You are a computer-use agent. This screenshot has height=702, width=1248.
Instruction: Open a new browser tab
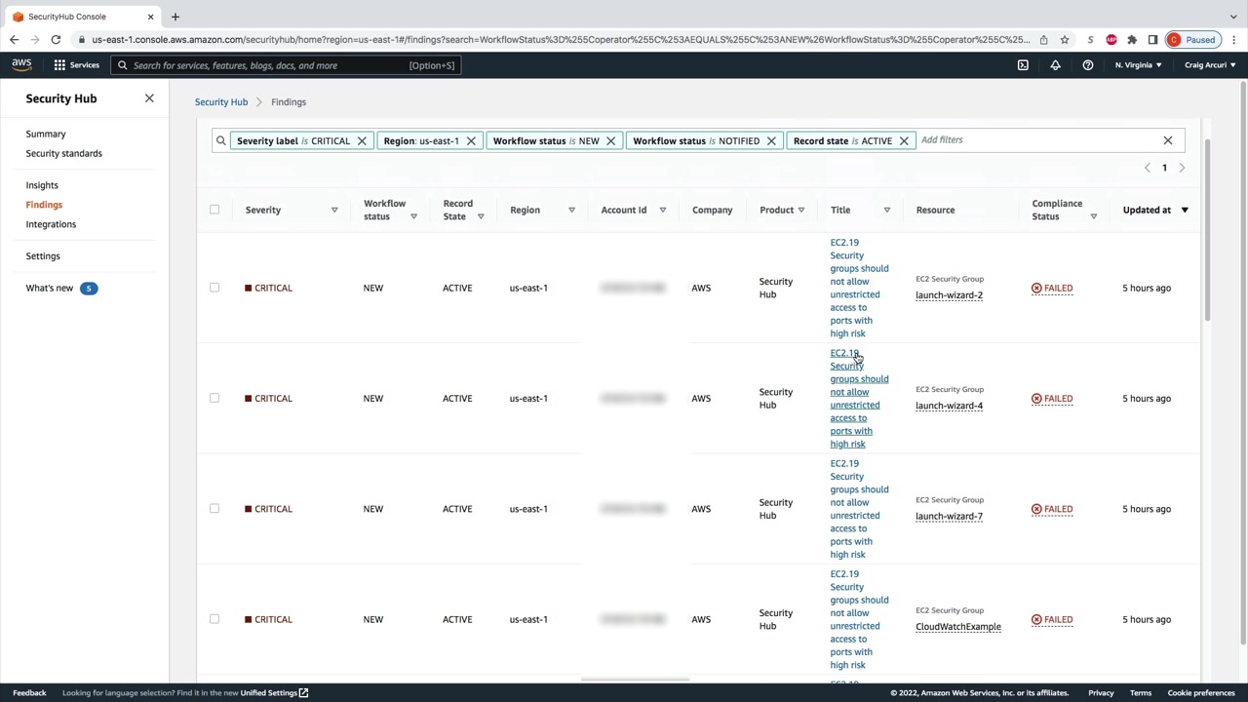tap(175, 17)
